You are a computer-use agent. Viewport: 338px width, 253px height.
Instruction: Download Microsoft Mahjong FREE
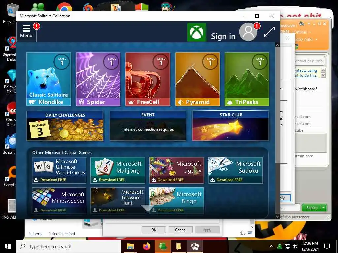[118, 170]
